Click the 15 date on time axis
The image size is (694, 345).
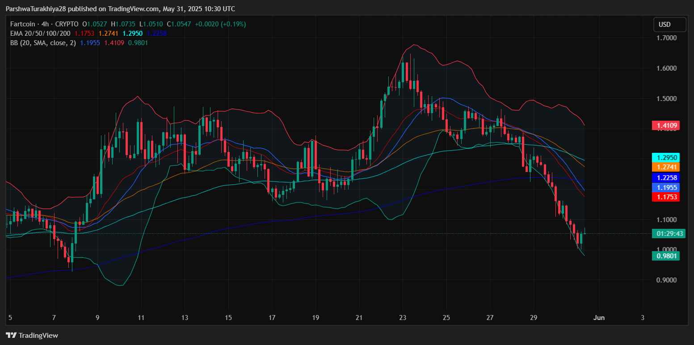pos(228,318)
